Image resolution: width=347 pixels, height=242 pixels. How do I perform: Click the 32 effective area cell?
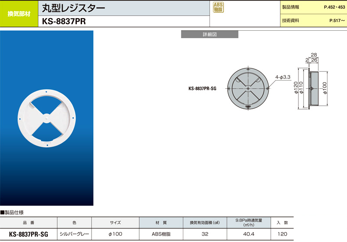click(205, 234)
